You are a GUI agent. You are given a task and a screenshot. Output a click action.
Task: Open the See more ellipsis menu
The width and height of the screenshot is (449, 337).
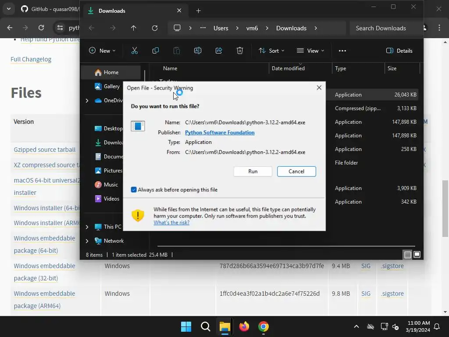click(342, 51)
